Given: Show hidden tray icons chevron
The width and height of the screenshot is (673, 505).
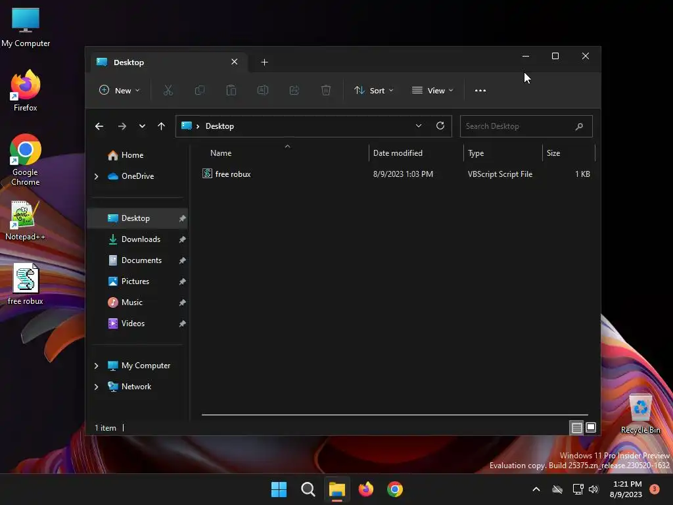Looking at the screenshot, I should coord(536,489).
